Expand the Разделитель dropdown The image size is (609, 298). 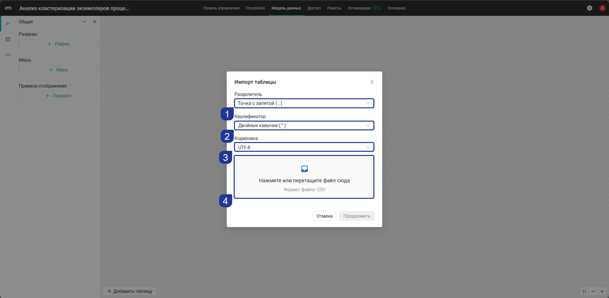[x=304, y=103]
